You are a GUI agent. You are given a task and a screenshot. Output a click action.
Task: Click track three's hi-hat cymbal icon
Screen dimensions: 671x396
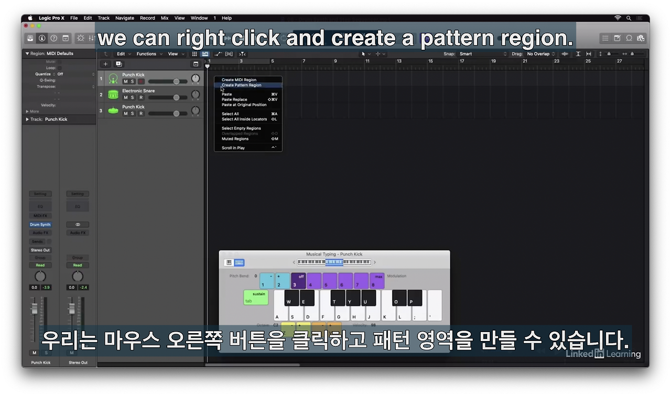[113, 111]
